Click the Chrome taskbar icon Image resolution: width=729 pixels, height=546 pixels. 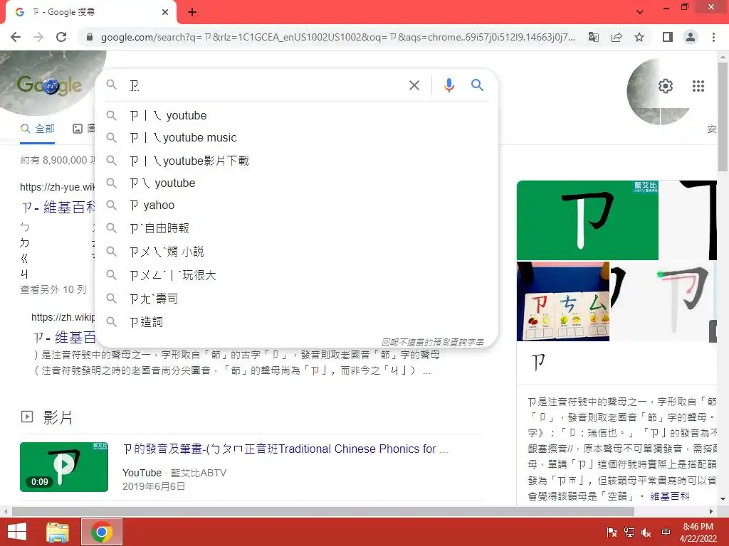click(x=102, y=532)
